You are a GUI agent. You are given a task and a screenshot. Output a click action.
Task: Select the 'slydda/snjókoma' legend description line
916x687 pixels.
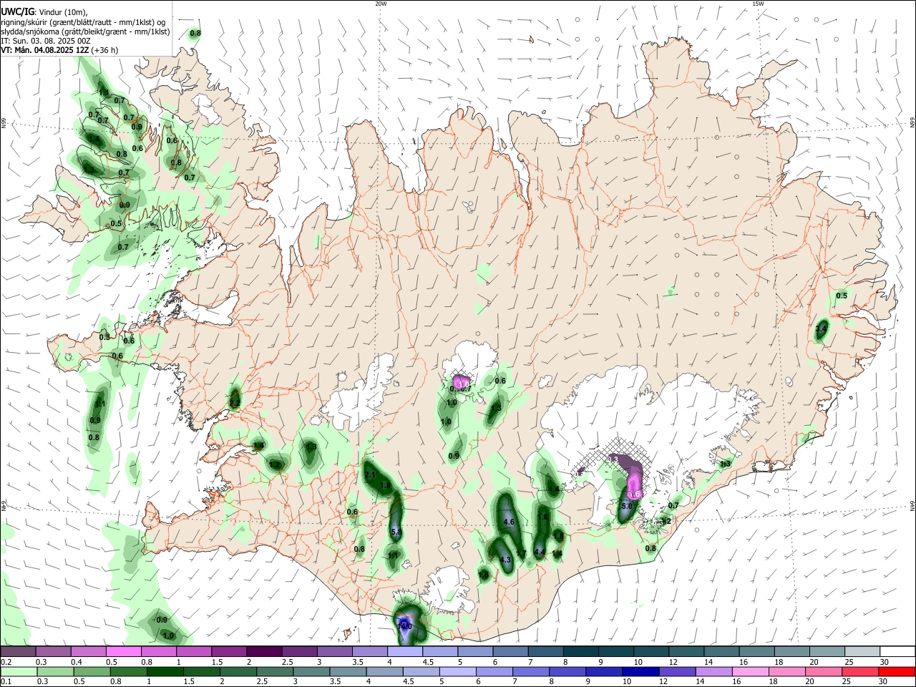[x=85, y=31]
